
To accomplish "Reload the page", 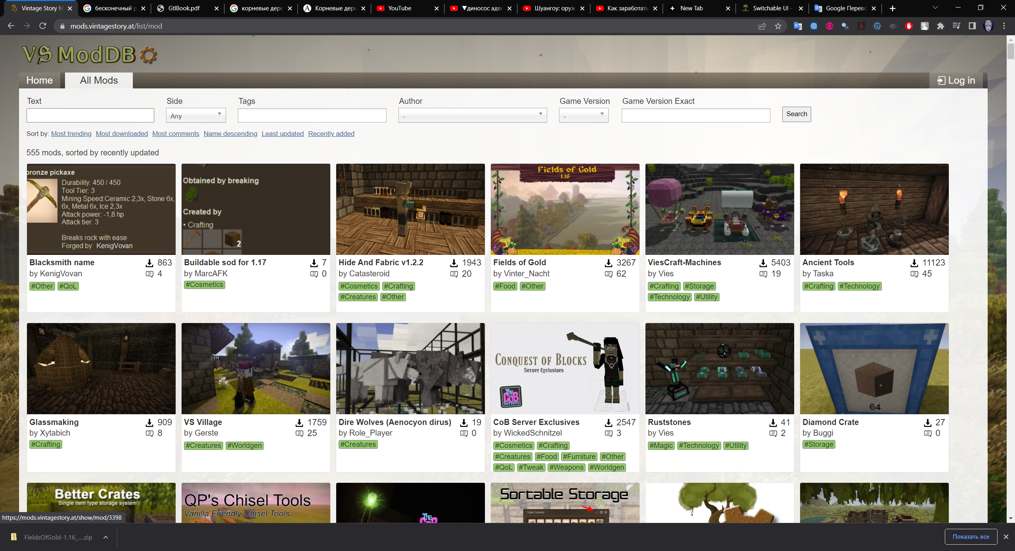I will click(x=43, y=26).
